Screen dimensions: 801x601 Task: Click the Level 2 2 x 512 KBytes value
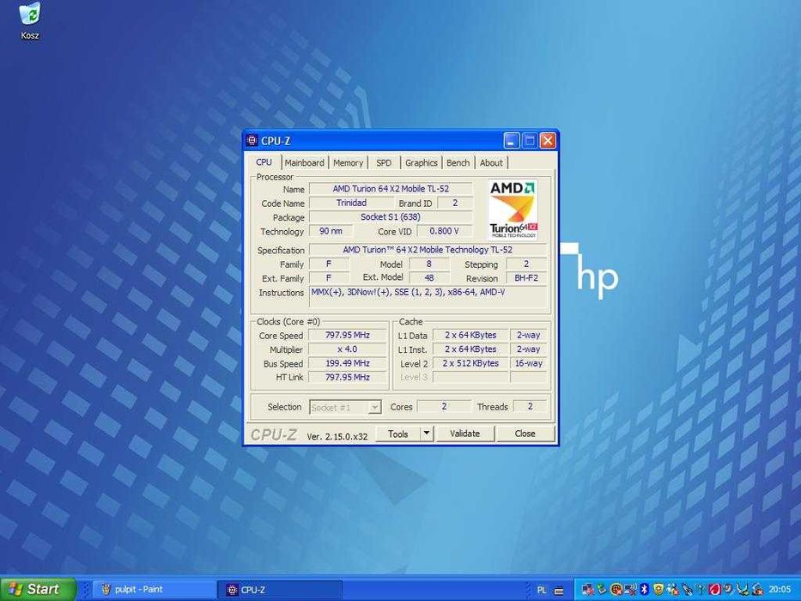pos(470,363)
